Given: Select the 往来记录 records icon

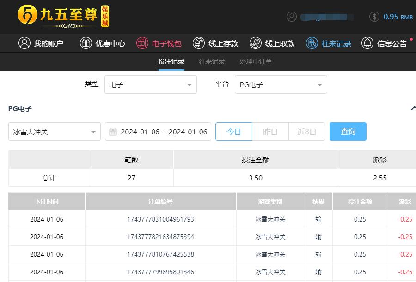Looking at the screenshot, I should coord(312,43).
